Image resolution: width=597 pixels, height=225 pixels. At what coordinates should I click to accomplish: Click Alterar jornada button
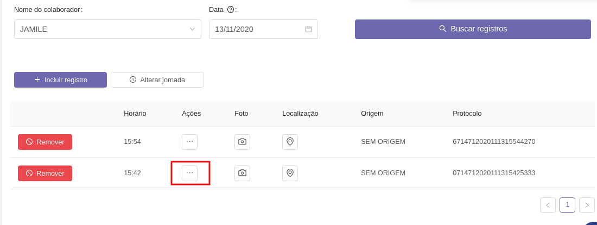(157, 80)
